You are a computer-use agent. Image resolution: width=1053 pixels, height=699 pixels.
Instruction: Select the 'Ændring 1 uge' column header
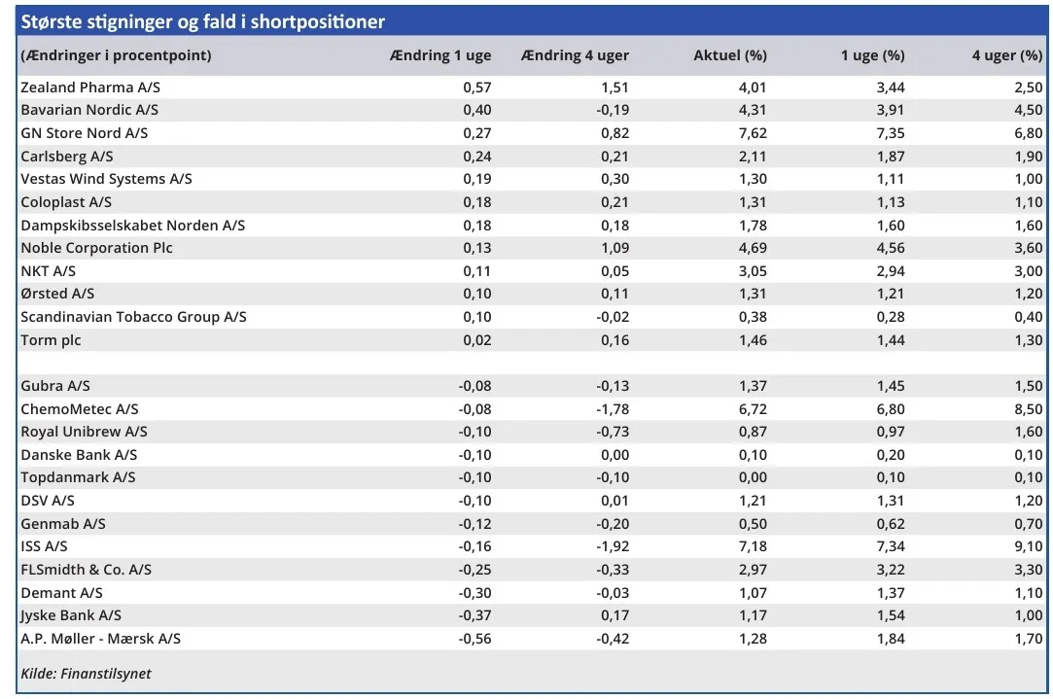point(440,56)
